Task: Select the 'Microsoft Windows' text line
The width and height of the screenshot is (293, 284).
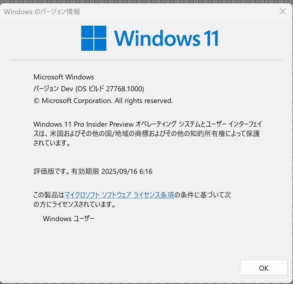Action: pos(64,77)
